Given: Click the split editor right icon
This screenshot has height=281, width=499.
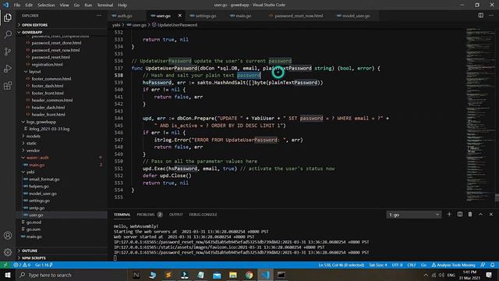Looking at the screenshot, I should pos(480,16).
